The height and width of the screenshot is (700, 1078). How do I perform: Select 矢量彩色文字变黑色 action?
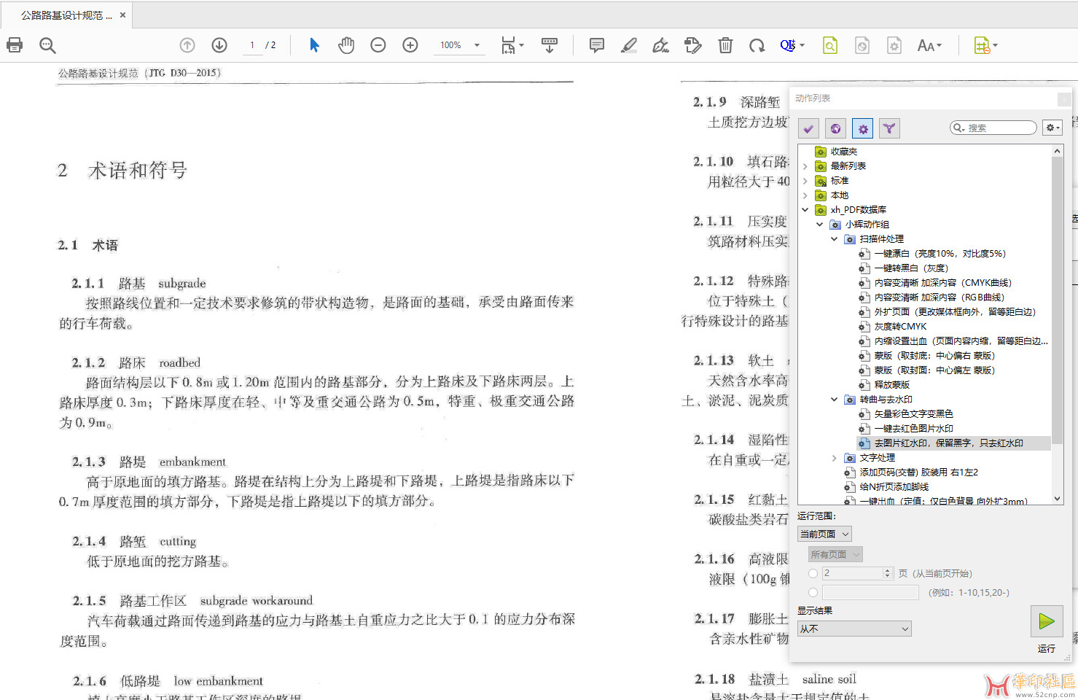tap(913, 414)
